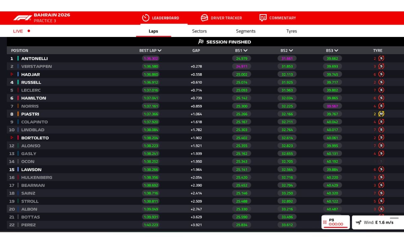Click the P3 pause icon
404x245 pixels.
pos(325,222)
